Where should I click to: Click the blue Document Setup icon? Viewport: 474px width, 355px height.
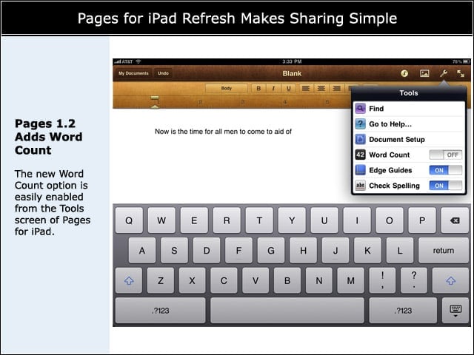click(x=360, y=139)
